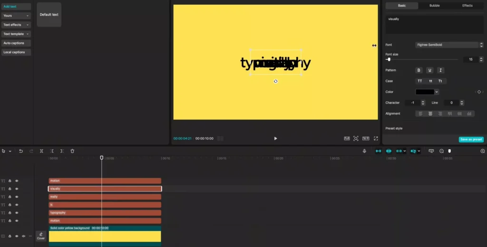
Task: Adjust the Character spacing stepper
Action: click(x=423, y=103)
